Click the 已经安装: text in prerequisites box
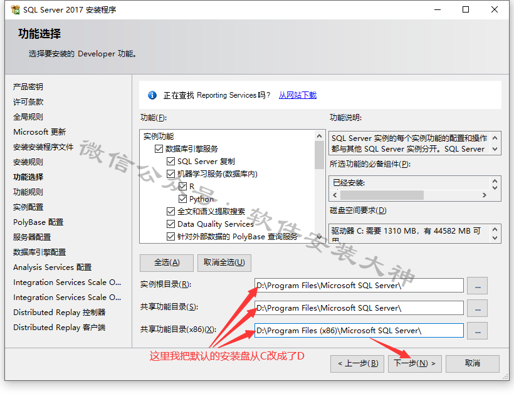This screenshot has height=404, width=514. point(349,183)
